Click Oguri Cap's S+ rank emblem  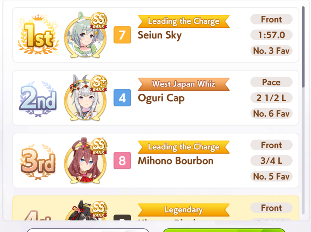[x=99, y=83]
